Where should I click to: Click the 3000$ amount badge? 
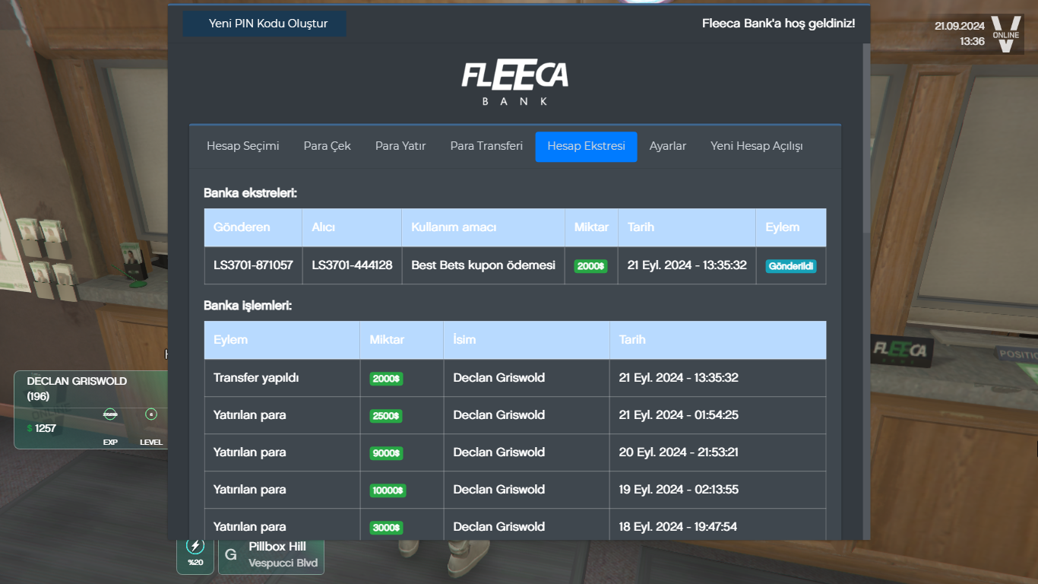(x=386, y=528)
